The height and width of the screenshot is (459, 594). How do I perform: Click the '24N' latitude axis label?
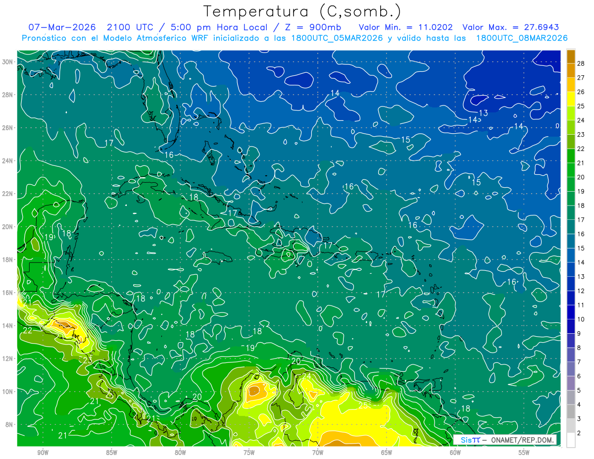point(8,161)
